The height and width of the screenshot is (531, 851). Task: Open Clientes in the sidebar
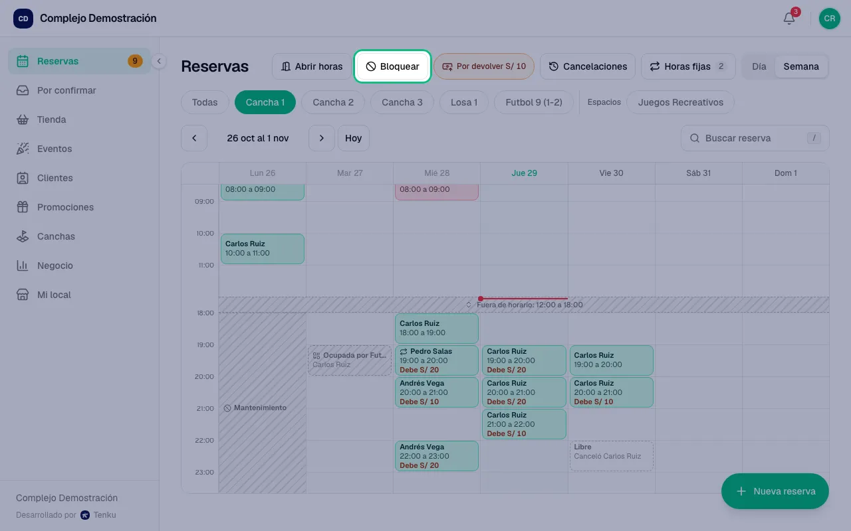(79, 178)
